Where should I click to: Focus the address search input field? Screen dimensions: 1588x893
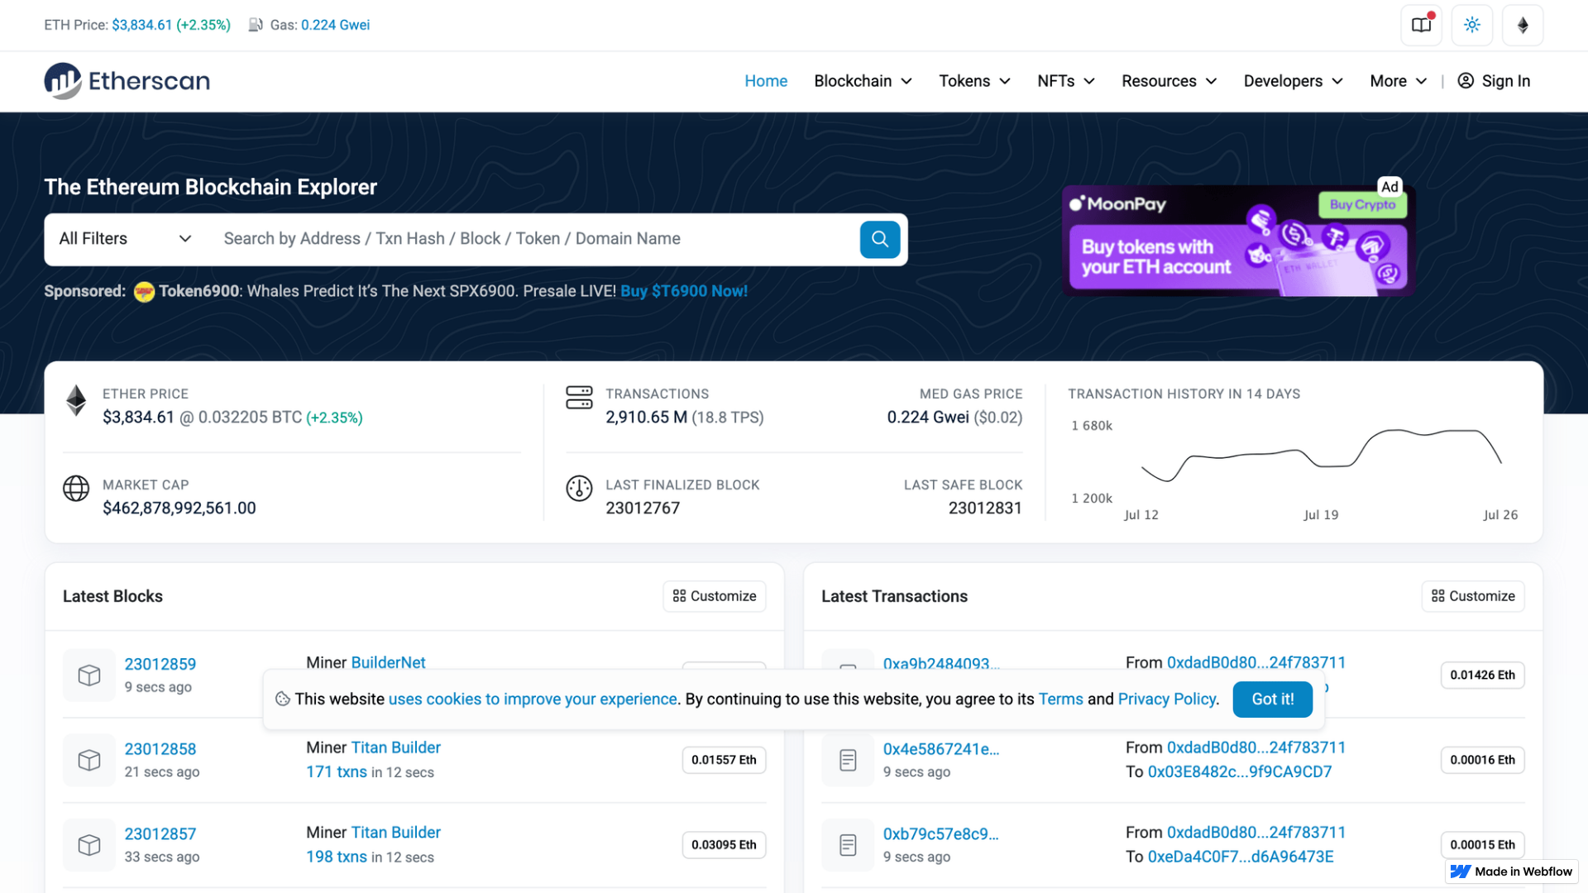533,239
